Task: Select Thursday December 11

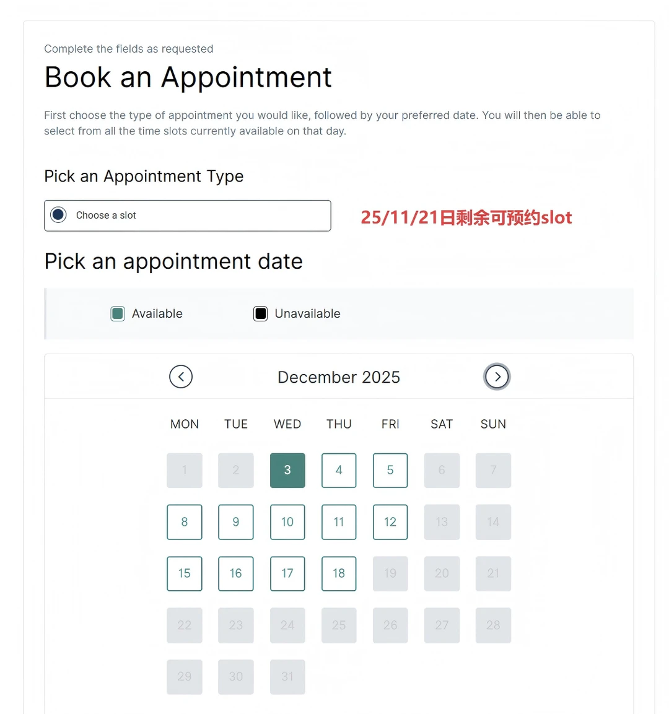Action: (339, 522)
